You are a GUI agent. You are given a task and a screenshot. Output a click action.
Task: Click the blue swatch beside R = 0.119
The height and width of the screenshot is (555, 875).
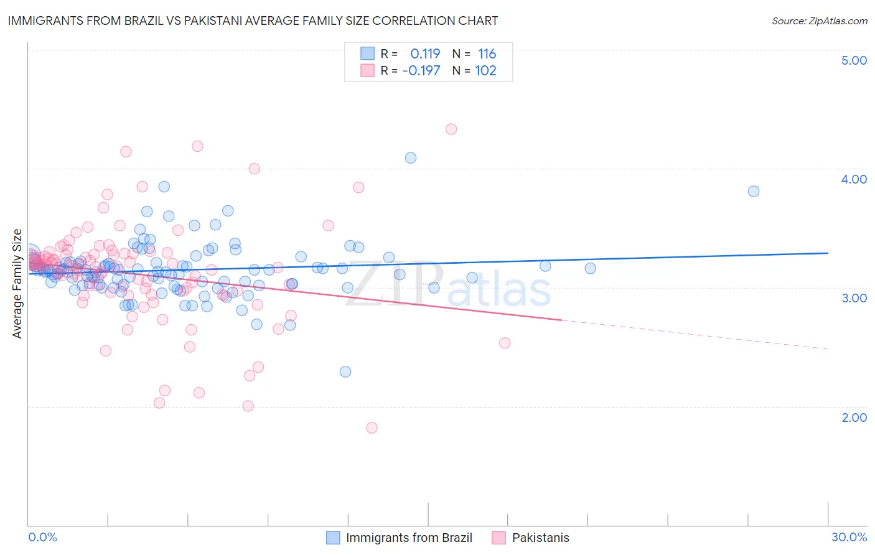point(368,54)
